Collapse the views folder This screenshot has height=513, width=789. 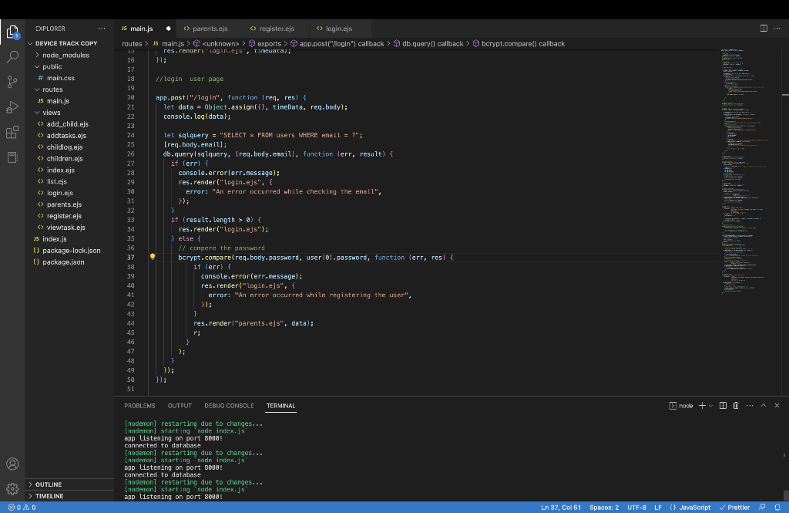[51, 113]
